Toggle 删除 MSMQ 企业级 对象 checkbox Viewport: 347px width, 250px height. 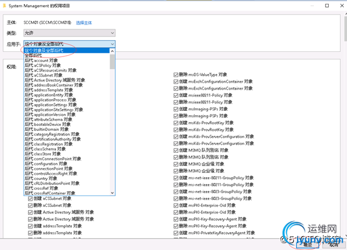(x=176, y=171)
